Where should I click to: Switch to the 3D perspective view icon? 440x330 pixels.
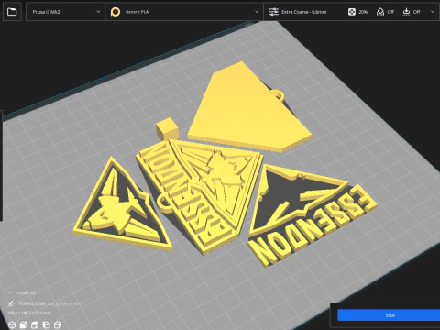click(12, 324)
